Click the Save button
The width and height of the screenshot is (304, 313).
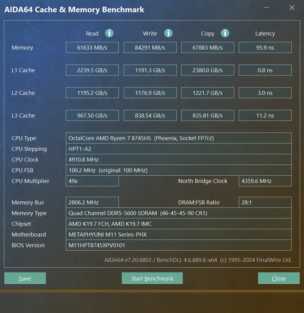[x=25, y=278]
